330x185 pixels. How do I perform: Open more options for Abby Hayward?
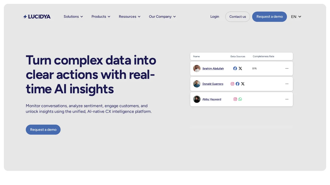point(287,99)
